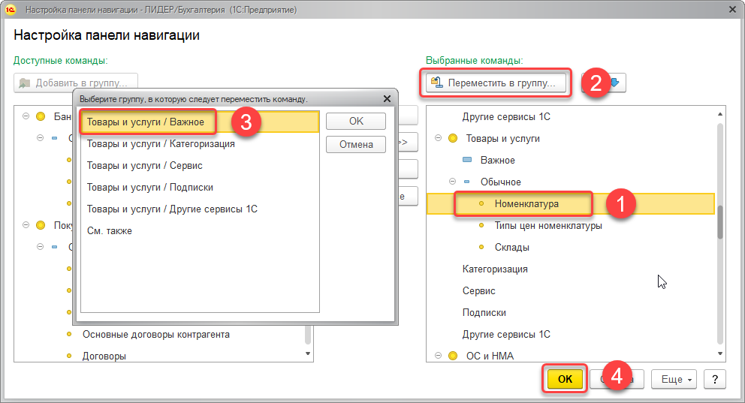Select 'Товары и услуги / Важное' group
Viewport: 745px width, 403px height.
pos(200,122)
